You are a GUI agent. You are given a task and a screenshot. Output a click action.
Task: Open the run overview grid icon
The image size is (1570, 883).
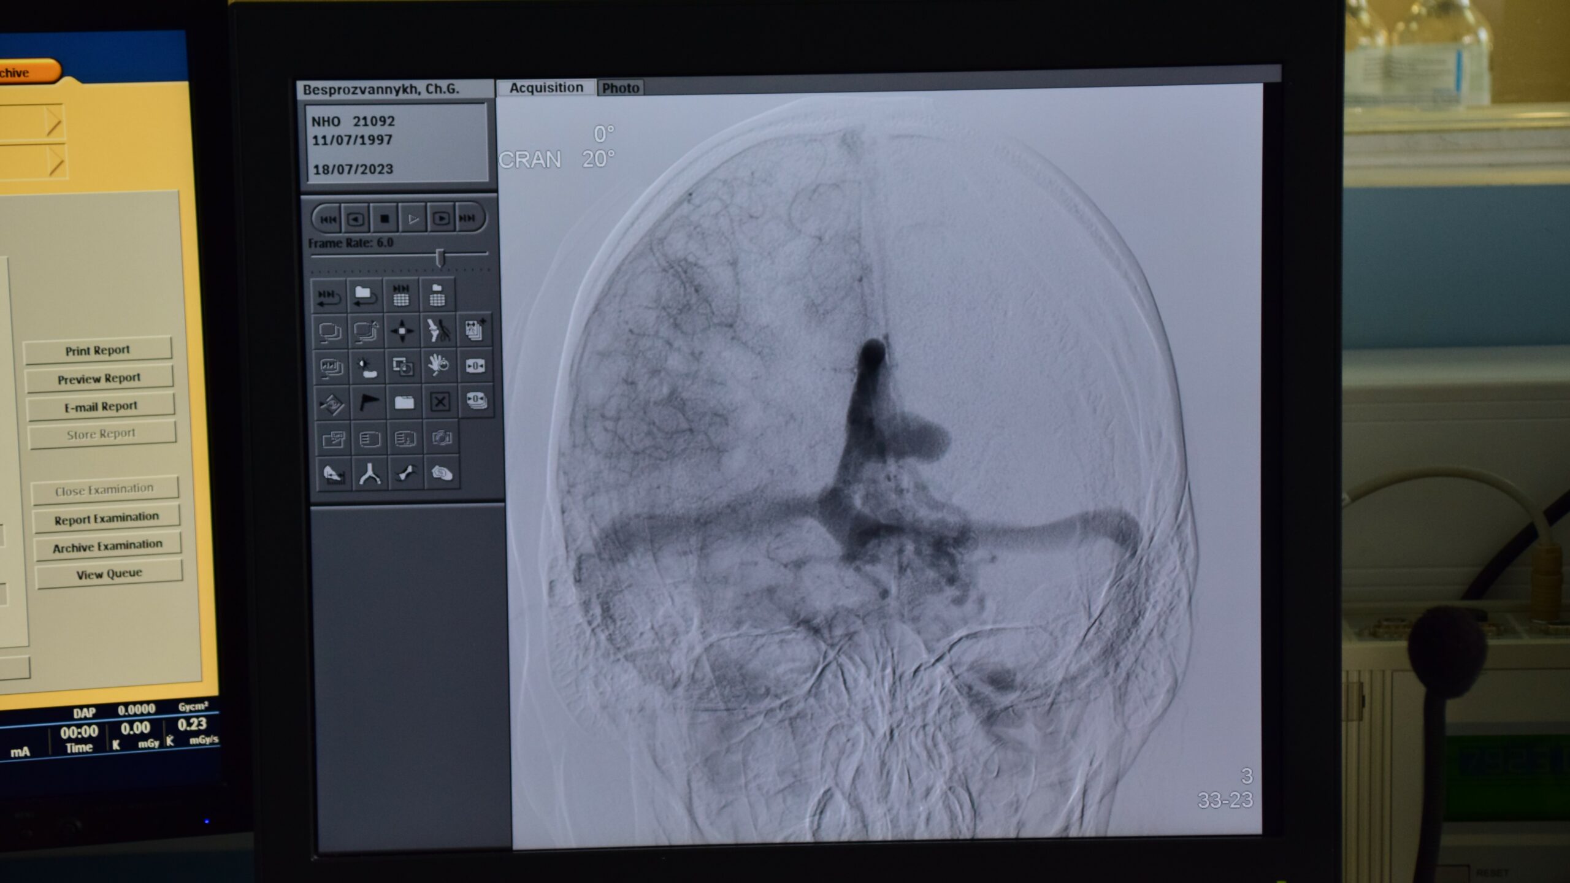[400, 296]
